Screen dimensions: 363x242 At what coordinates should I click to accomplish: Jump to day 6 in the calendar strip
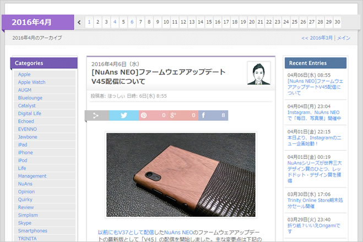132,22
